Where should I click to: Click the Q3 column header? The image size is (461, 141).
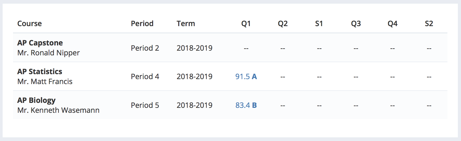point(356,23)
